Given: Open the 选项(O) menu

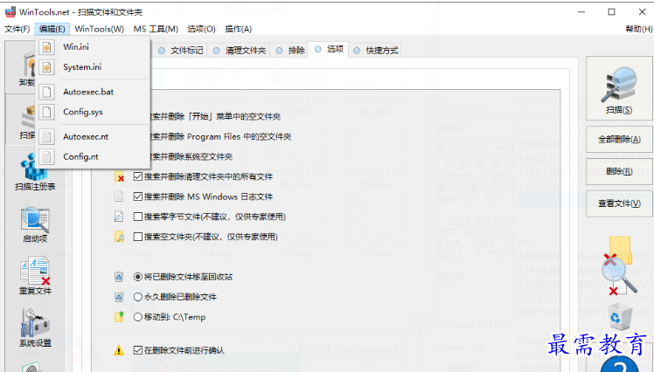Looking at the screenshot, I should [x=201, y=29].
